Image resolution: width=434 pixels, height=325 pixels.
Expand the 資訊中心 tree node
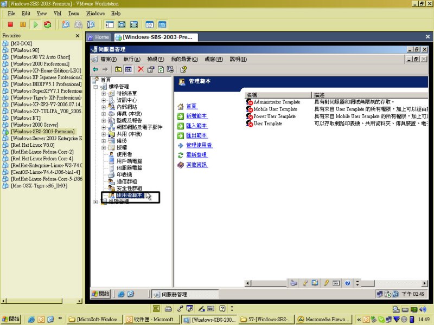pyautogui.click(x=104, y=100)
